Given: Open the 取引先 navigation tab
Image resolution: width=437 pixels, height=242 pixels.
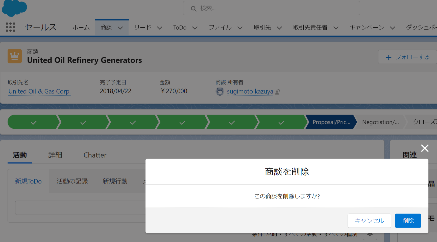Looking at the screenshot, I should [262, 27].
